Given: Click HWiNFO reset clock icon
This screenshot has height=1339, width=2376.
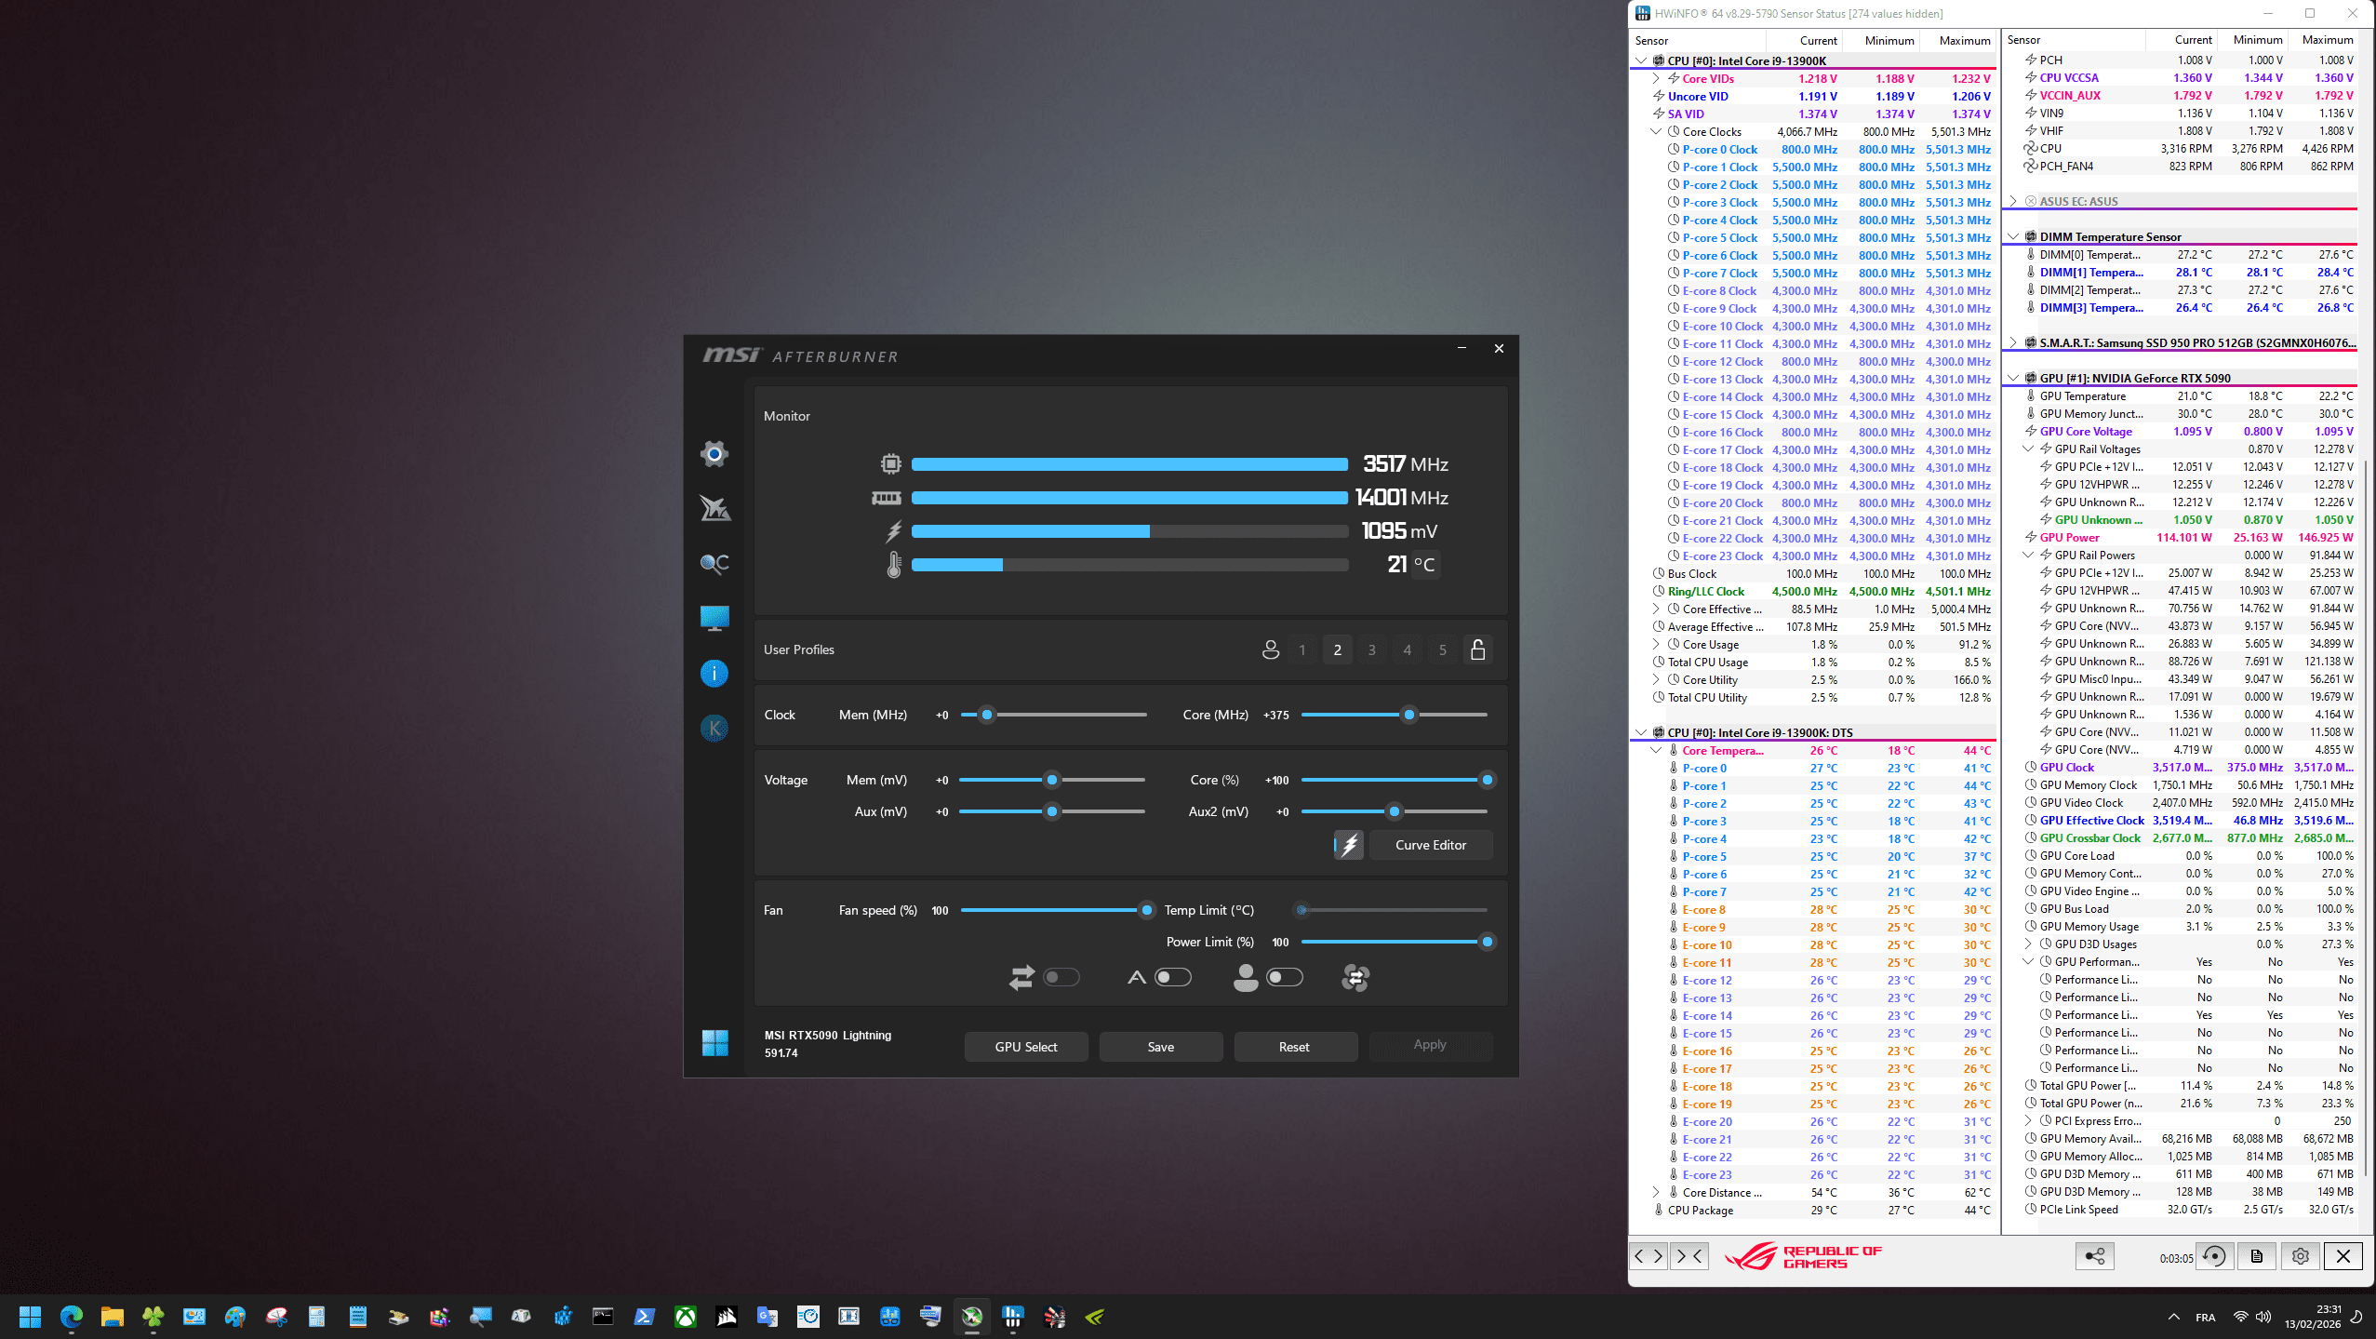Looking at the screenshot, I should [2214, 1256].
